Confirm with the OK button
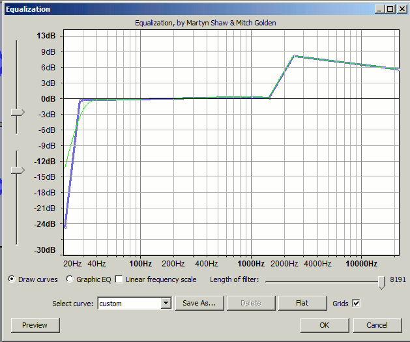Viewport: 410px width, 342px height. [325, 325]
